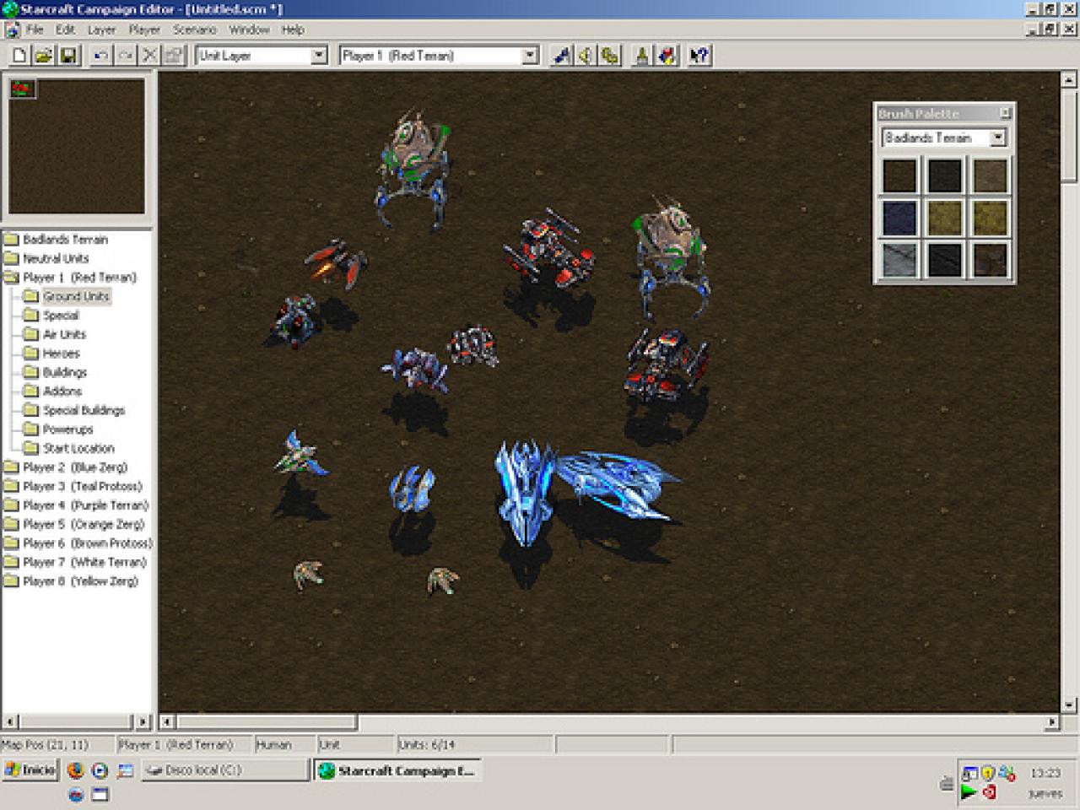This screenshot has width=1080, height=810.
Task: Open the Window menu
Action: 249,30
